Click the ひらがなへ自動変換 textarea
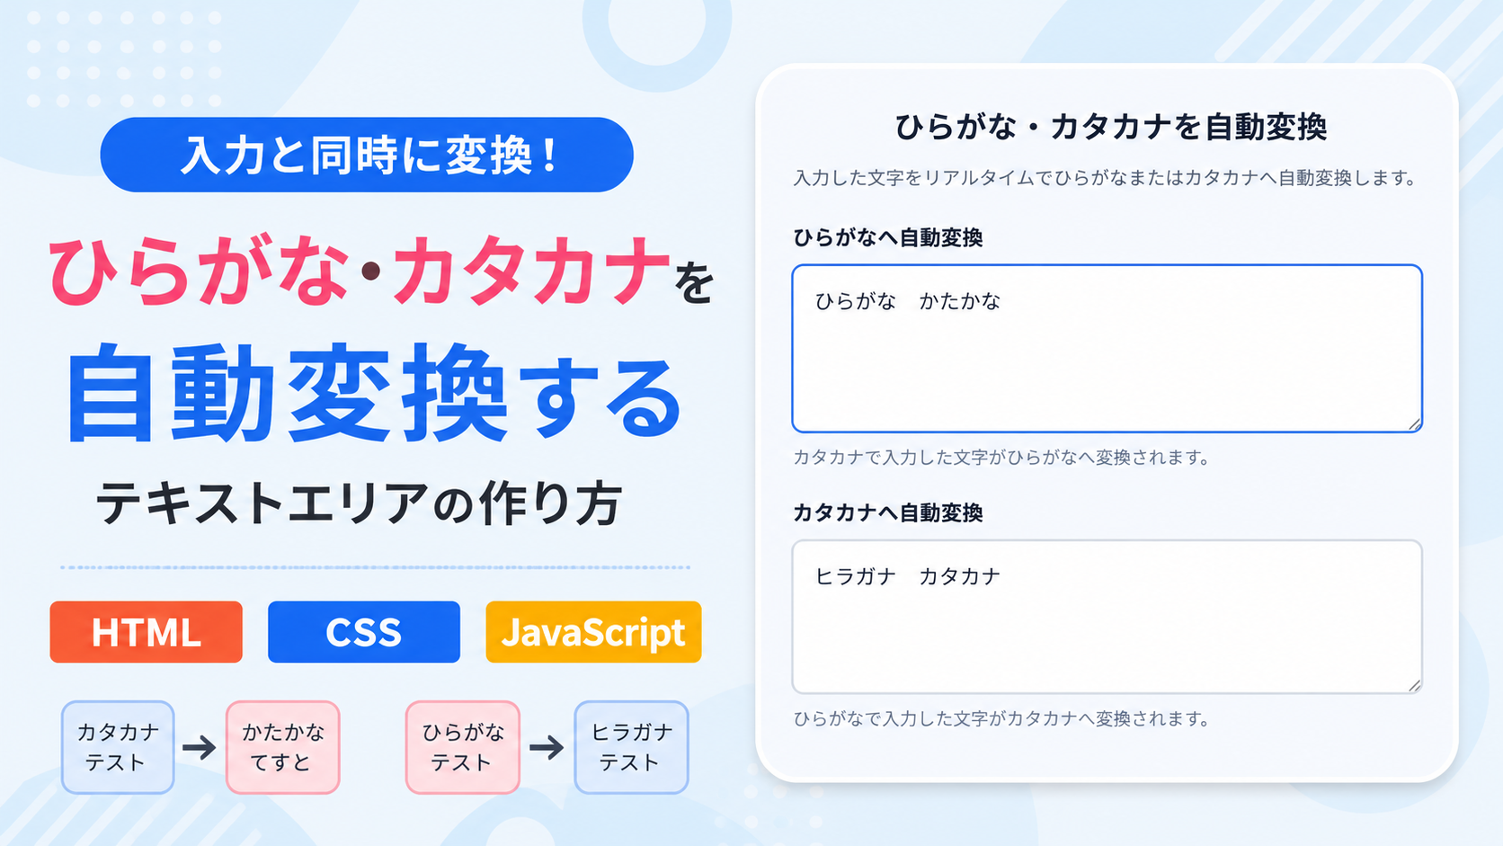1503x846 pixels. (1107, 349)
